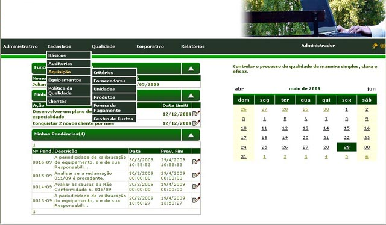Screen dimensions: 386x225
Task: Select highlighted day 29 in calendar
Action: coord(347,147)
